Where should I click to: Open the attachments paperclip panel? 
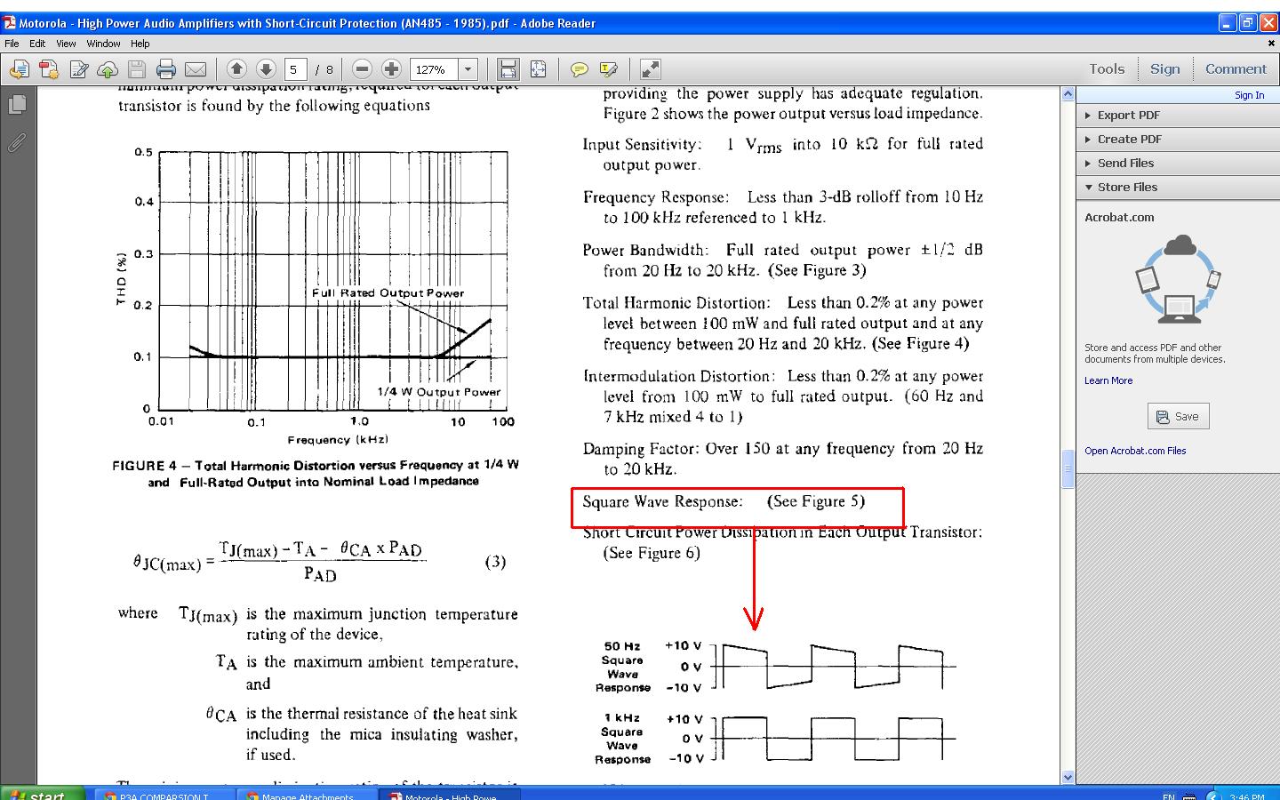[17, 142]
